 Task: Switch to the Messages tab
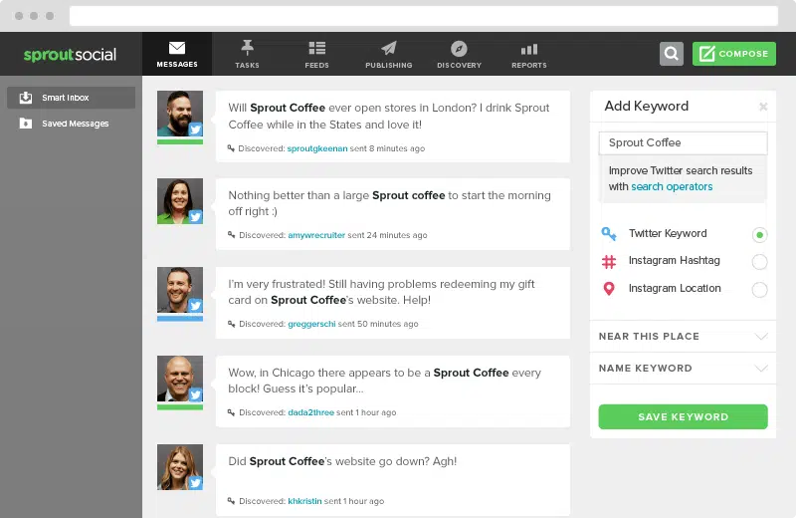click(x=177, y=54)
